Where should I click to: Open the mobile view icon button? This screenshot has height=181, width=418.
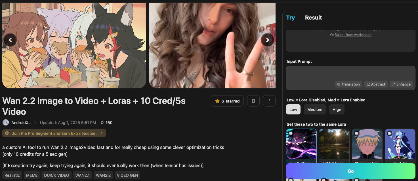click(253, 101)
